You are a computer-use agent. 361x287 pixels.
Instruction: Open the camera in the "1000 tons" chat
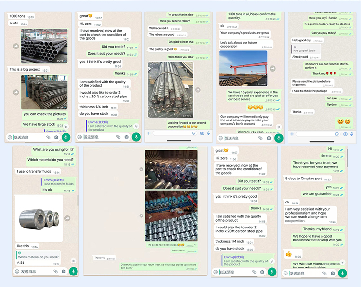pos(56,137)
